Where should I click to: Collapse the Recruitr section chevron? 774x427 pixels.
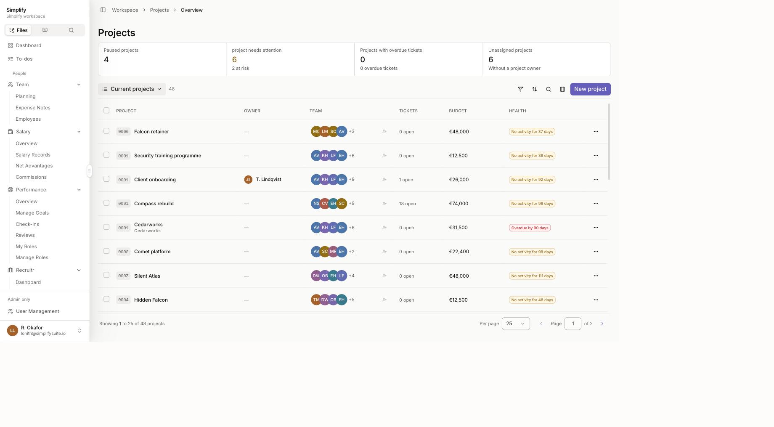pos(79,270)
